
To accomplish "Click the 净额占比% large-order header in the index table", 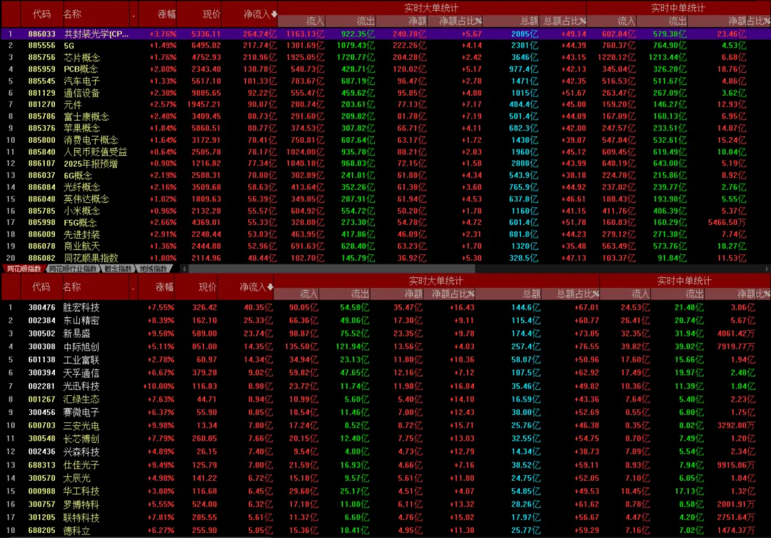I will tap(460, 21).
